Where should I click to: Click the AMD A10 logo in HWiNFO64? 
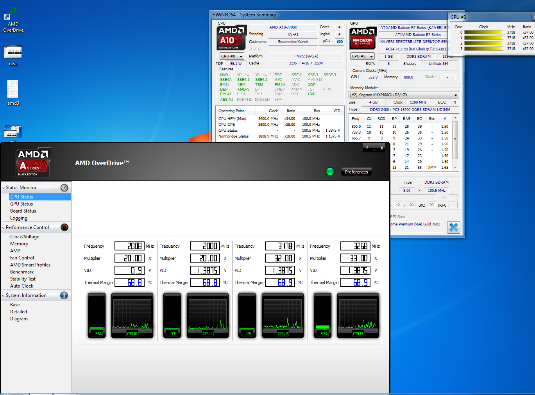click(231, 38)
